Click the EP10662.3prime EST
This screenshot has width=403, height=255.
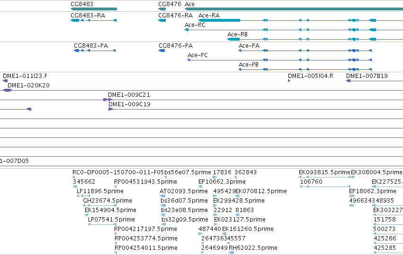pos(222,182)
